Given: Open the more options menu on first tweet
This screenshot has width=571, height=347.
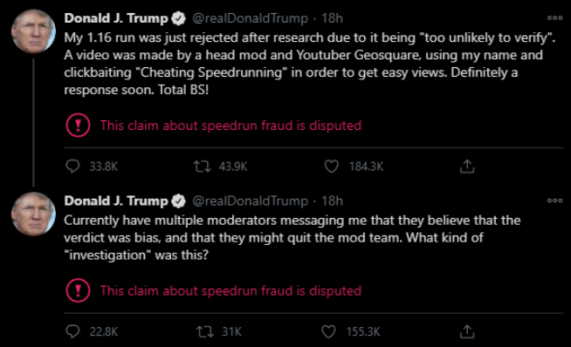Looking at the screenshot, I should [555, 17].
